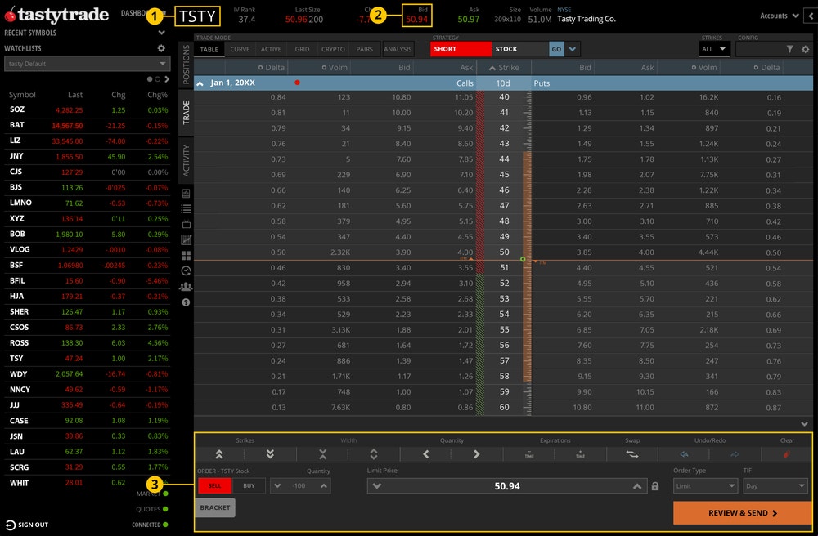
Task: Click the REVIEW & SEND button
Action: point(743,513)
